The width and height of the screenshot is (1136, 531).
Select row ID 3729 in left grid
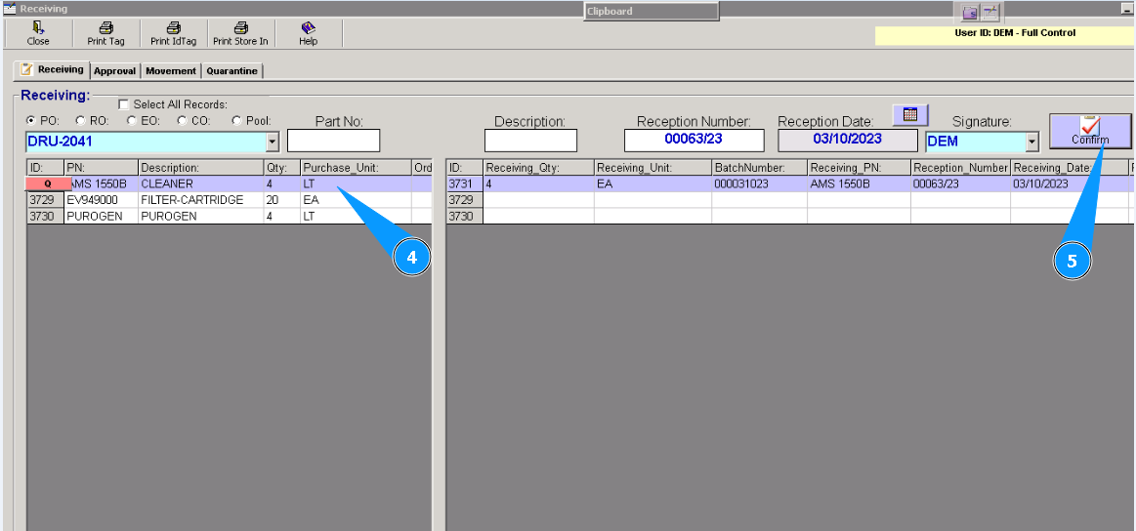tap(46, 200)
